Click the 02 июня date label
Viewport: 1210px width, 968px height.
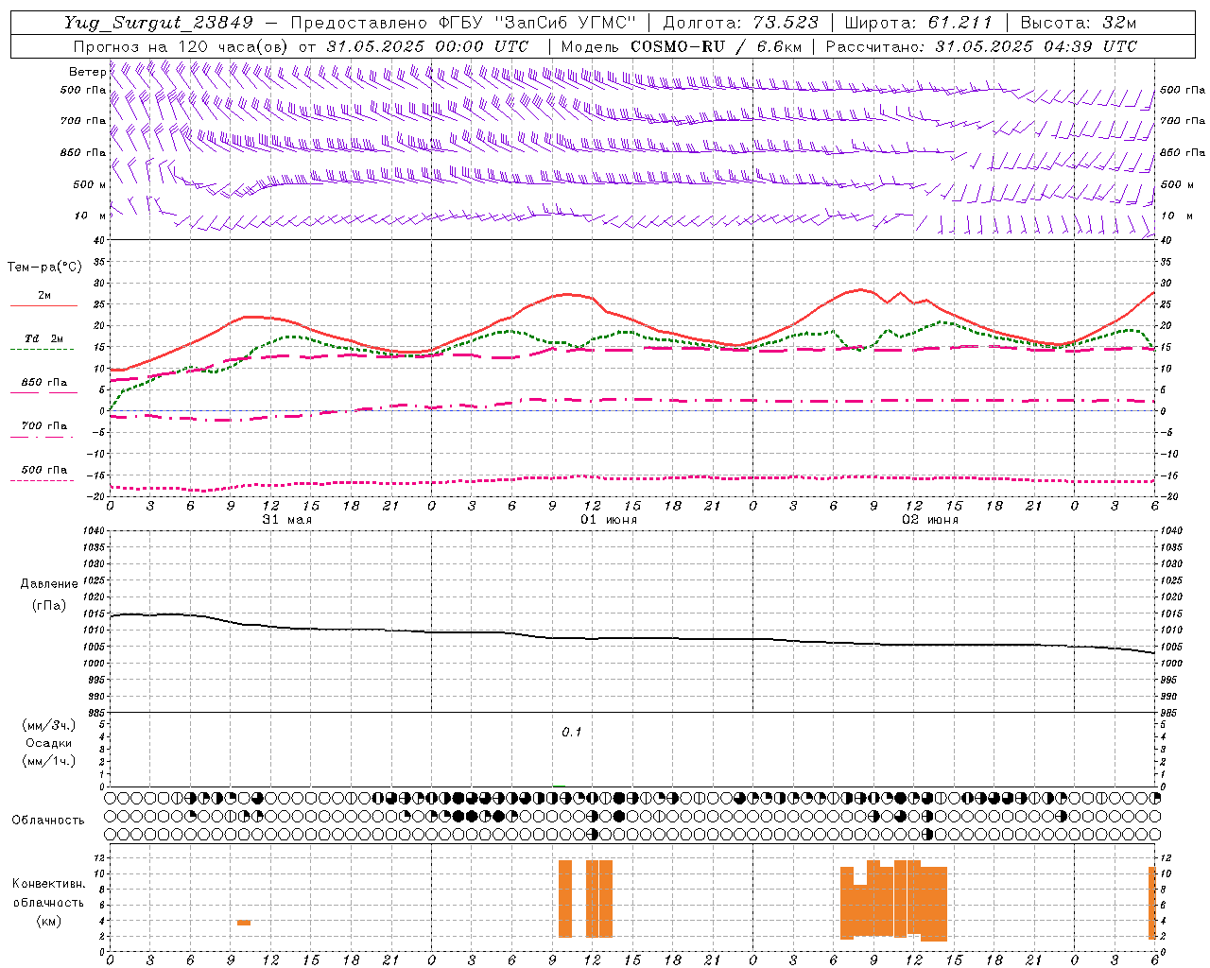930,520
